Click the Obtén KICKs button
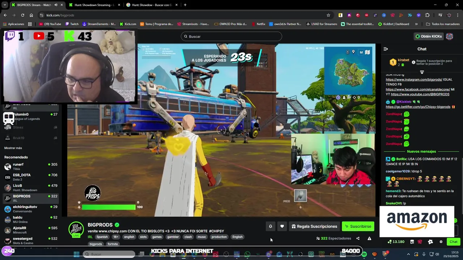 (x=429, y=36)
